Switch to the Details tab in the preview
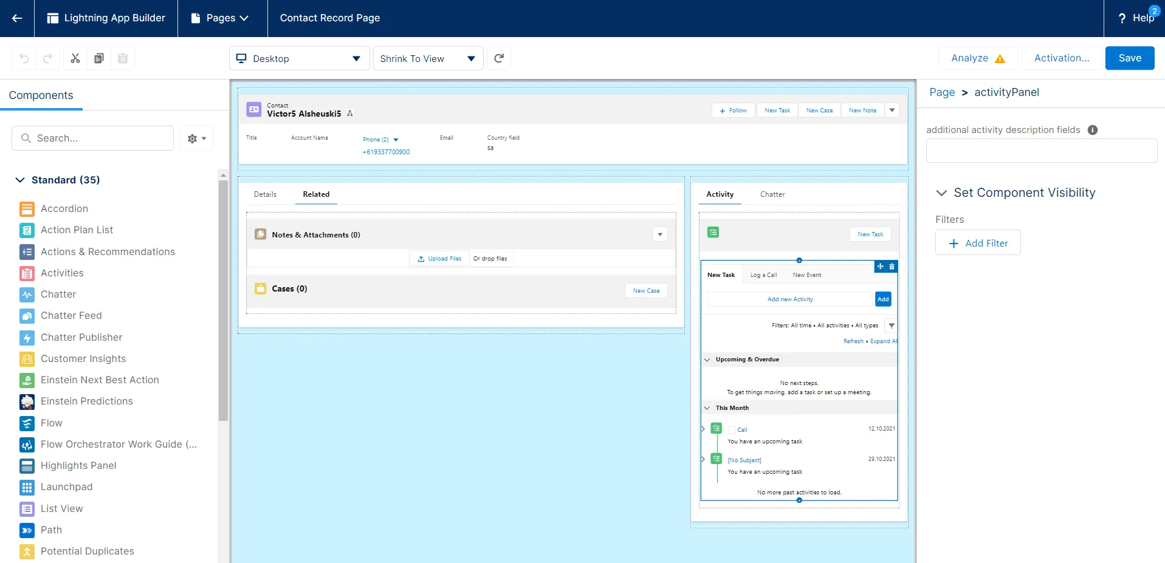 265,194
